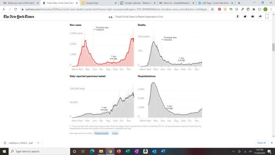Open the Amazon taskbar icon
The height and width of the screenshot is (155, 275).
(146, 151)
